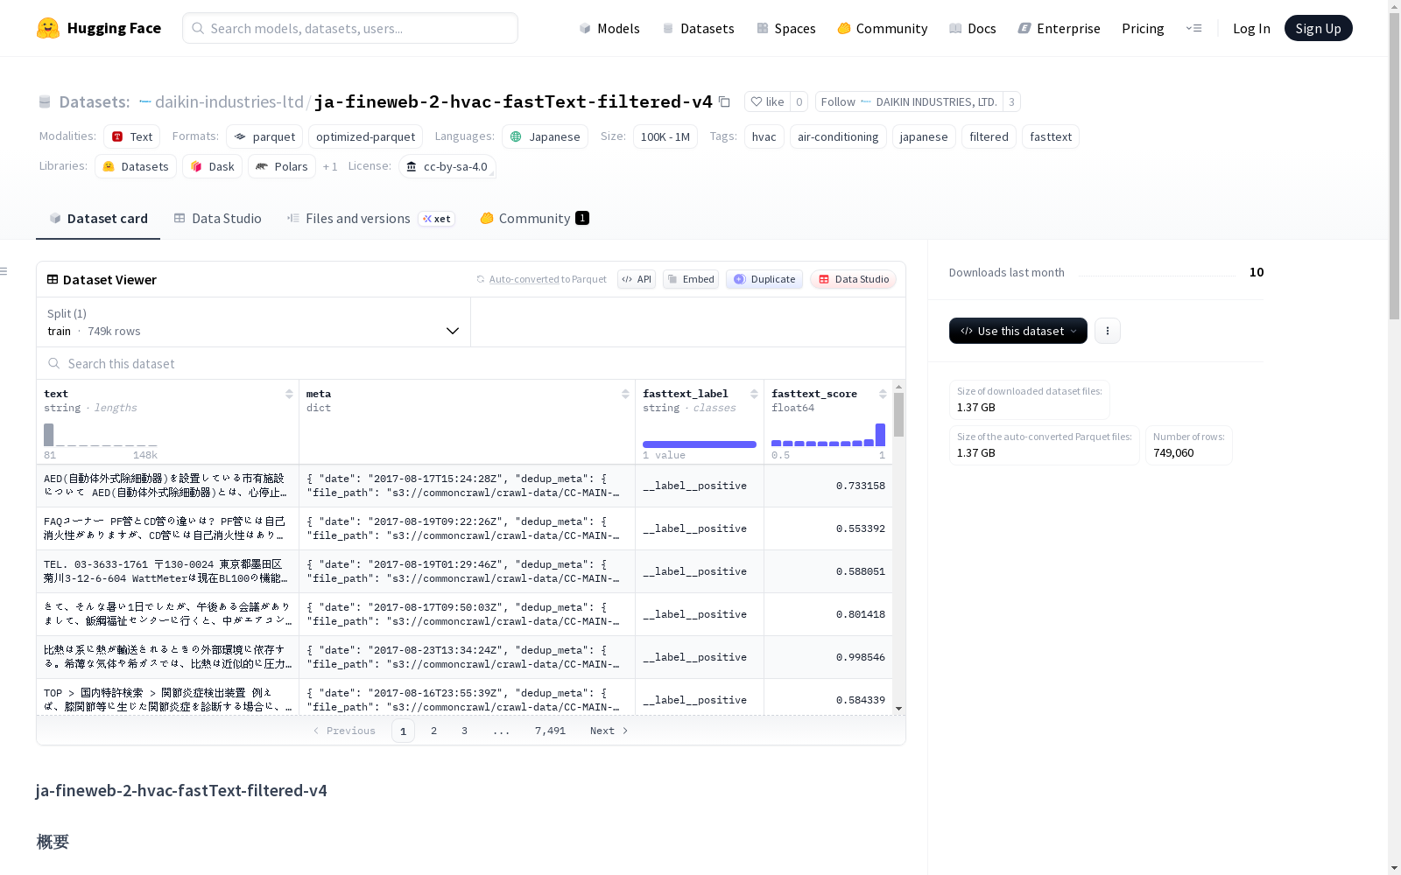Expand the Split train dropdown
1401x875 pixels.
tap(254, 322)
